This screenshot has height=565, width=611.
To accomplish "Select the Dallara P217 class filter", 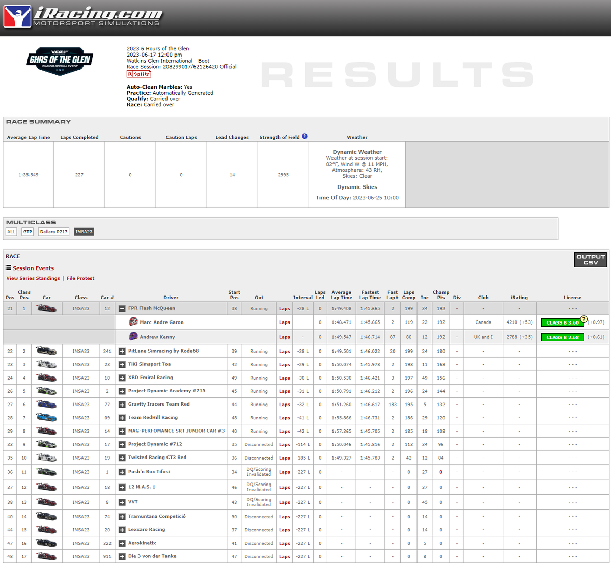I will click(53, 232).
